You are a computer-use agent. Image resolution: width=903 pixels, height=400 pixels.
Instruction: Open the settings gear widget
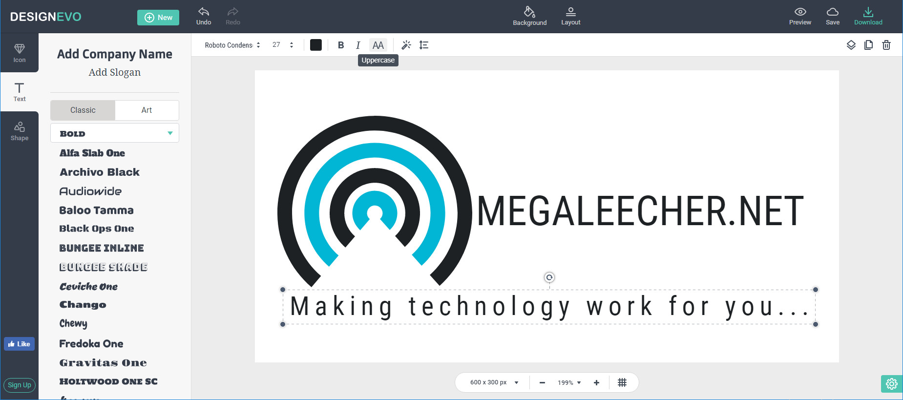pyautogui.click(x=892, y=384)
